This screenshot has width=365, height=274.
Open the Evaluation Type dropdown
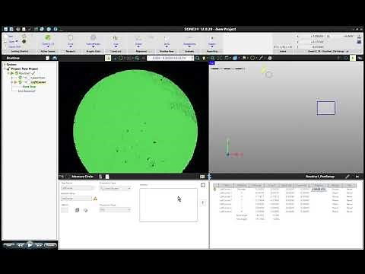116,188
